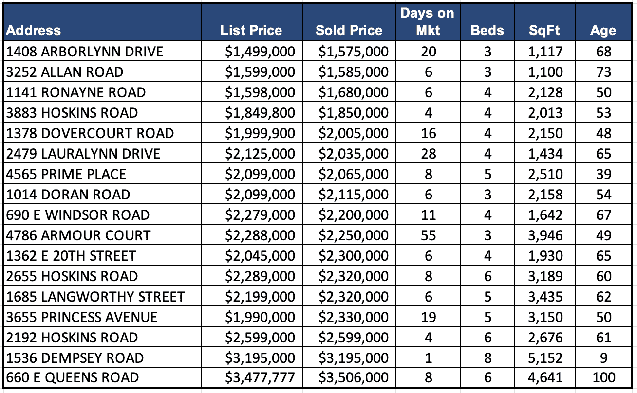Click the 55 days on market cell

point(428,235)
